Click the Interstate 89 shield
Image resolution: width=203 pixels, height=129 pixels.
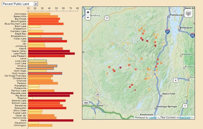192,36
